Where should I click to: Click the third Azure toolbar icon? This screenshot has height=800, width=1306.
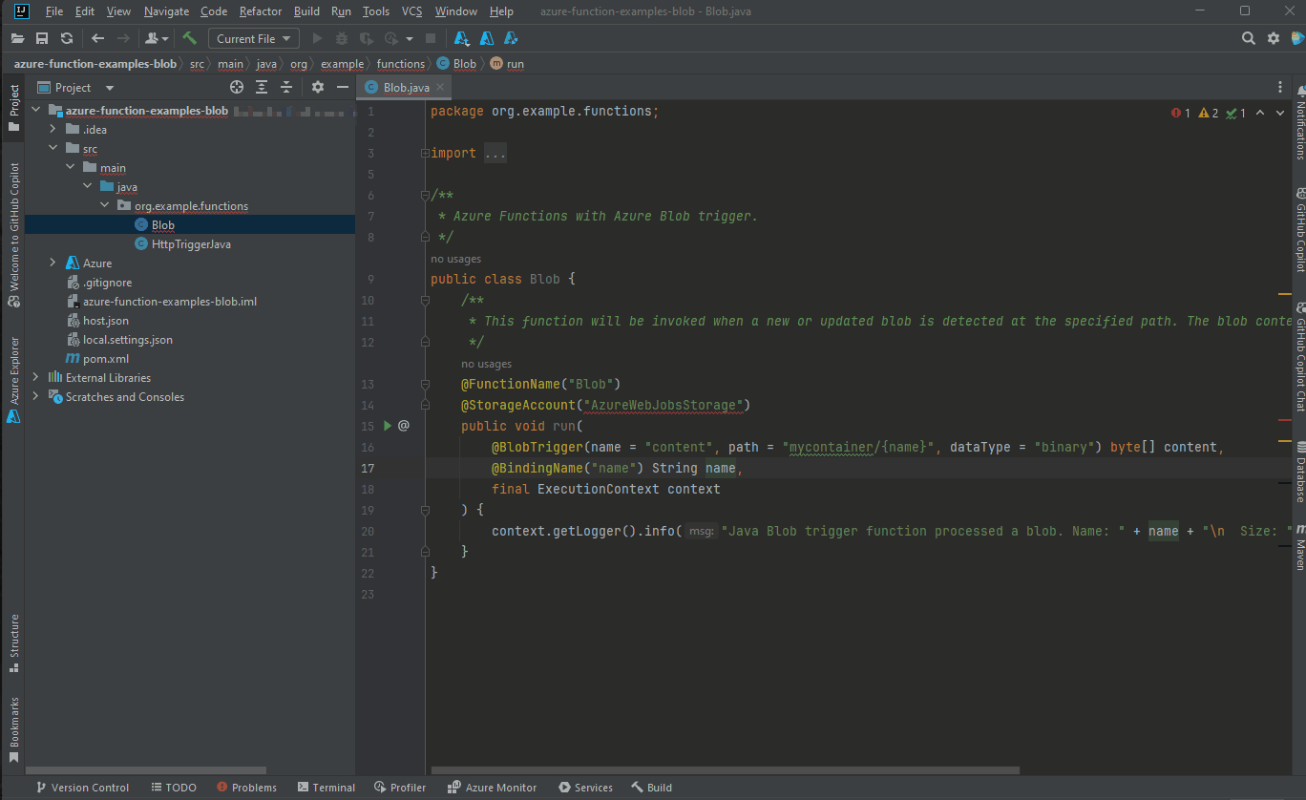click(x=511, y=38)
